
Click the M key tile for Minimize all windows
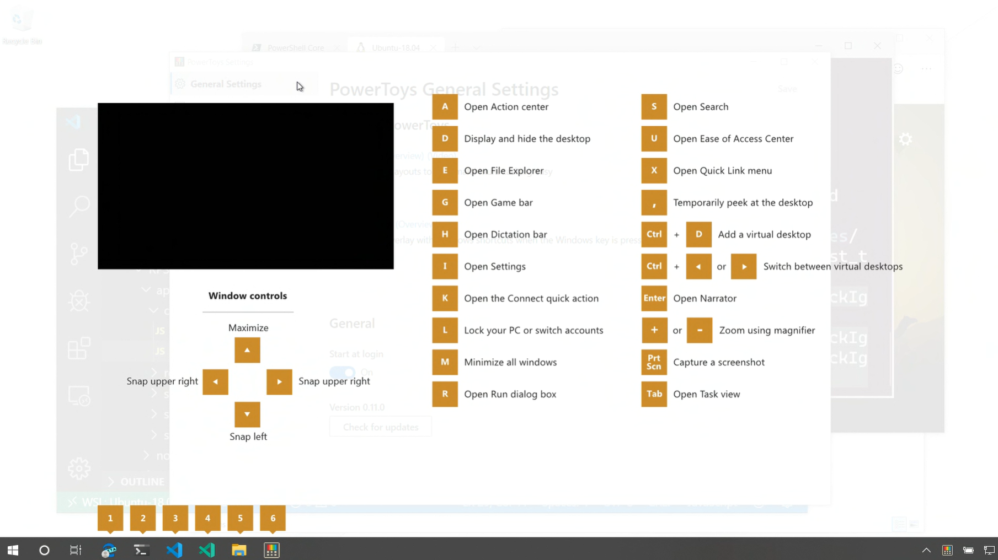click(445, 362)
